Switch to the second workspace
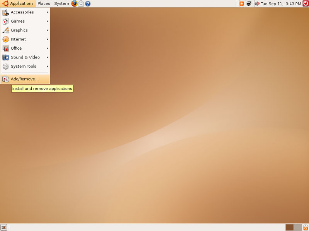Image resolution: width=309 pixels, height=231 pixels. (x=298, y=228)
